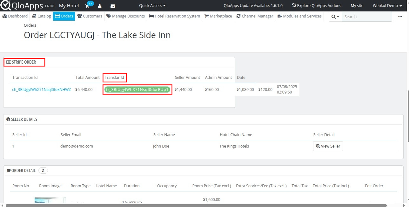This screenshot has width=409, height=207.
Task: Click the green transfer ID badge
Action: (137, 90)
